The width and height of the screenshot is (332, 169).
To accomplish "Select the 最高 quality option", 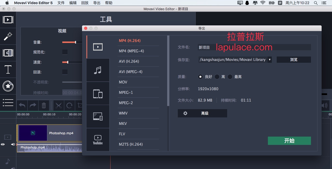I will click(x=230, y=77).
